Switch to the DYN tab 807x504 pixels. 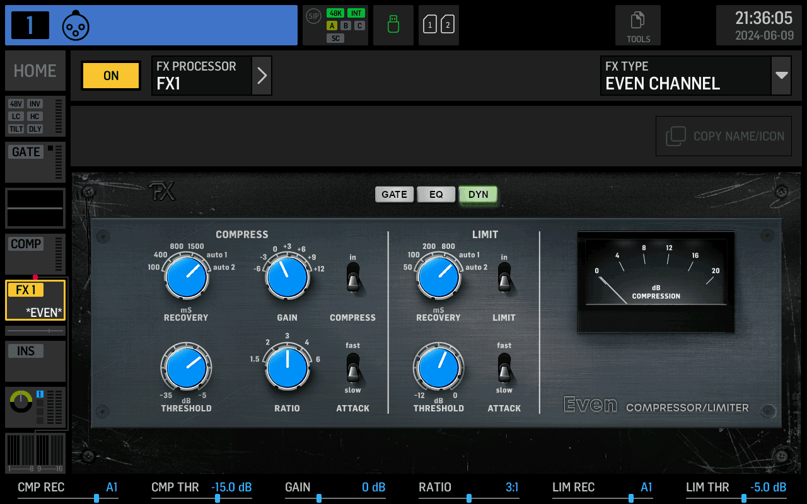click(479, 194)
